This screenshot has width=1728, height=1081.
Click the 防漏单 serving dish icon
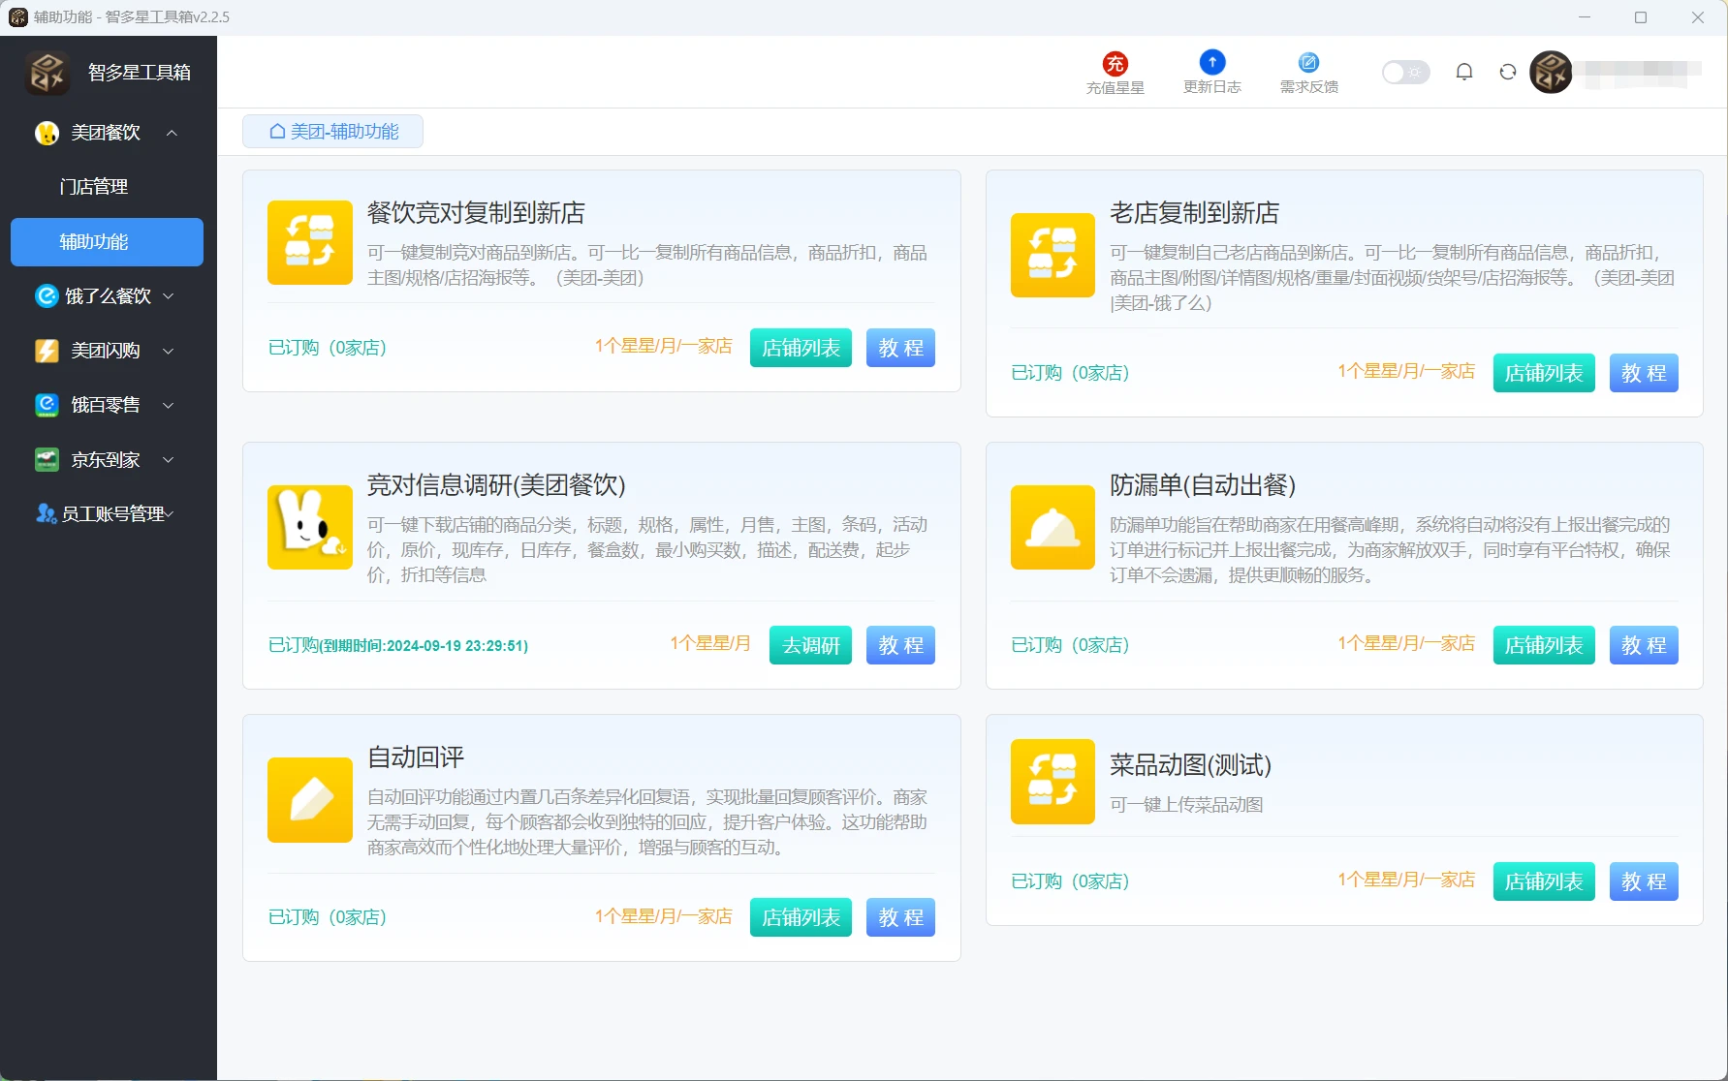1053,527
